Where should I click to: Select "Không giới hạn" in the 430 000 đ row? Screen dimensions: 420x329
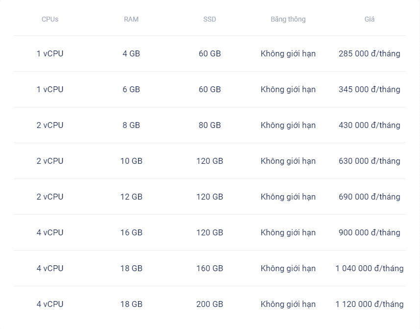tap(288, 125)
